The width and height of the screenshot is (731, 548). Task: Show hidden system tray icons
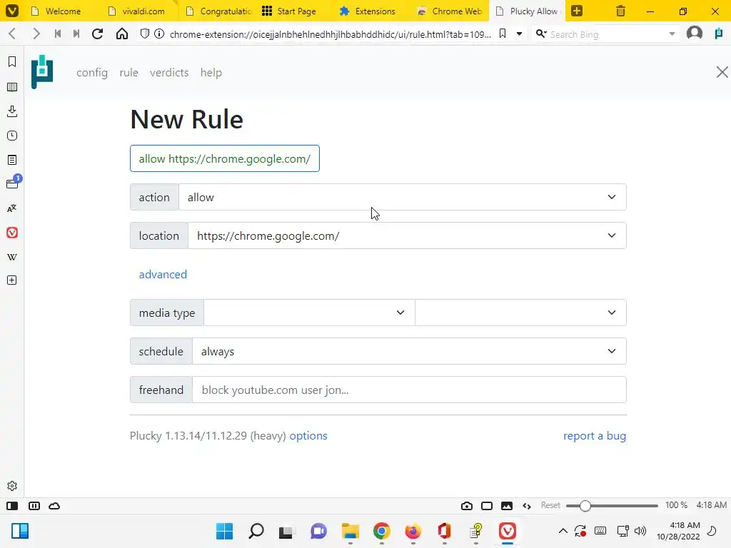563,531
